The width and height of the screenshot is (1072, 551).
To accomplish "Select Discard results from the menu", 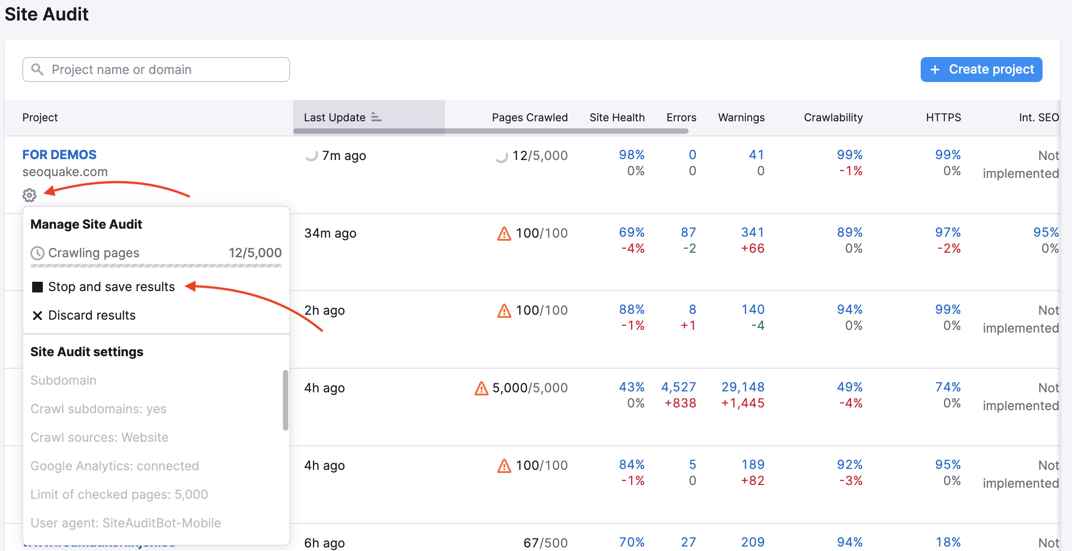I will [x=92, y=315].
